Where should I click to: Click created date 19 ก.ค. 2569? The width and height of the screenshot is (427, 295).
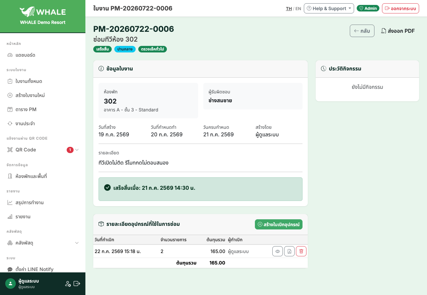point(114,134)
